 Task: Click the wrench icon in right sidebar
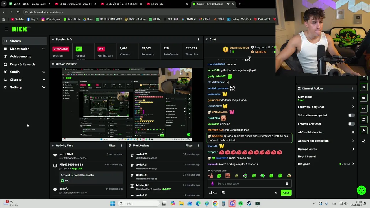364,130
